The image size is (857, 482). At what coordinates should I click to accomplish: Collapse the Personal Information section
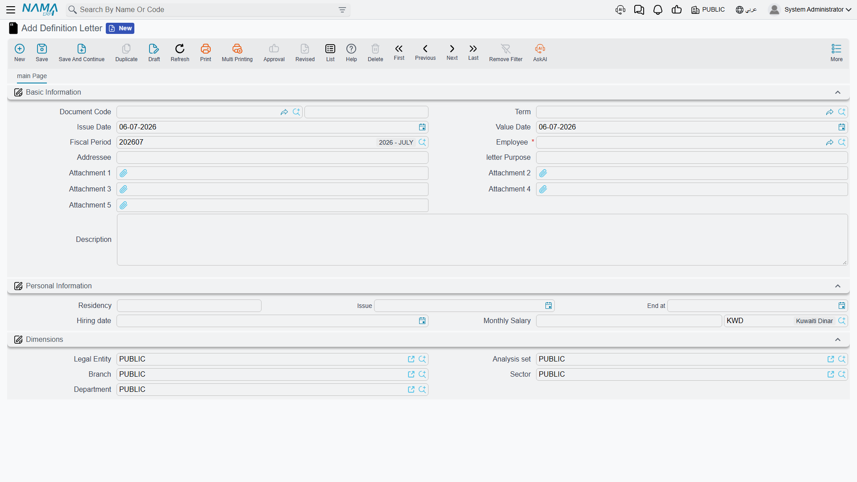(838, 286)
